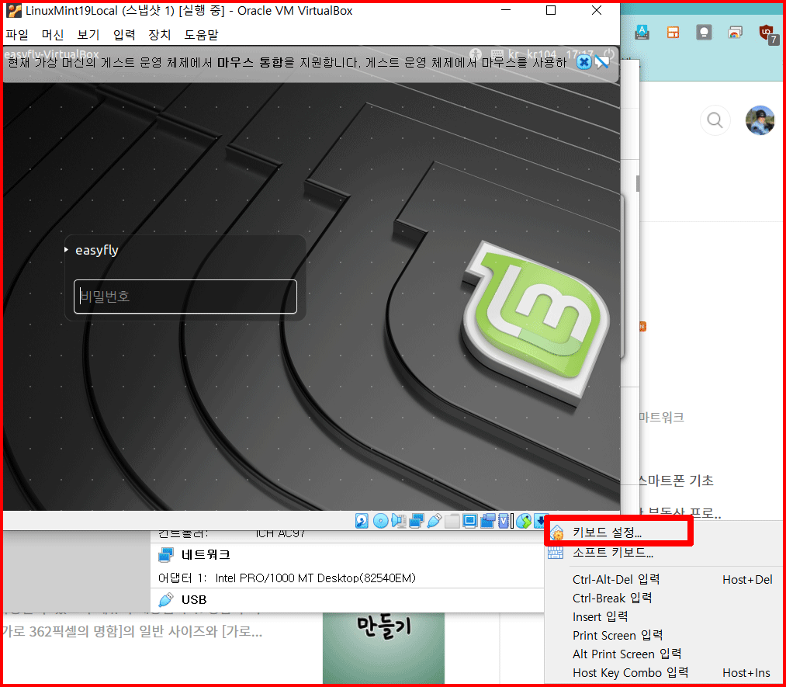Choose Host Key Combo 입력 menu item

click(665, 672)
